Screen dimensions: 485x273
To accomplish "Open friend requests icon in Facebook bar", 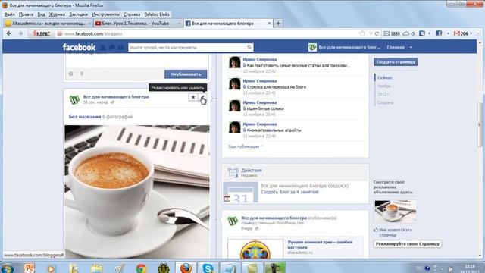I will point(103,47).
